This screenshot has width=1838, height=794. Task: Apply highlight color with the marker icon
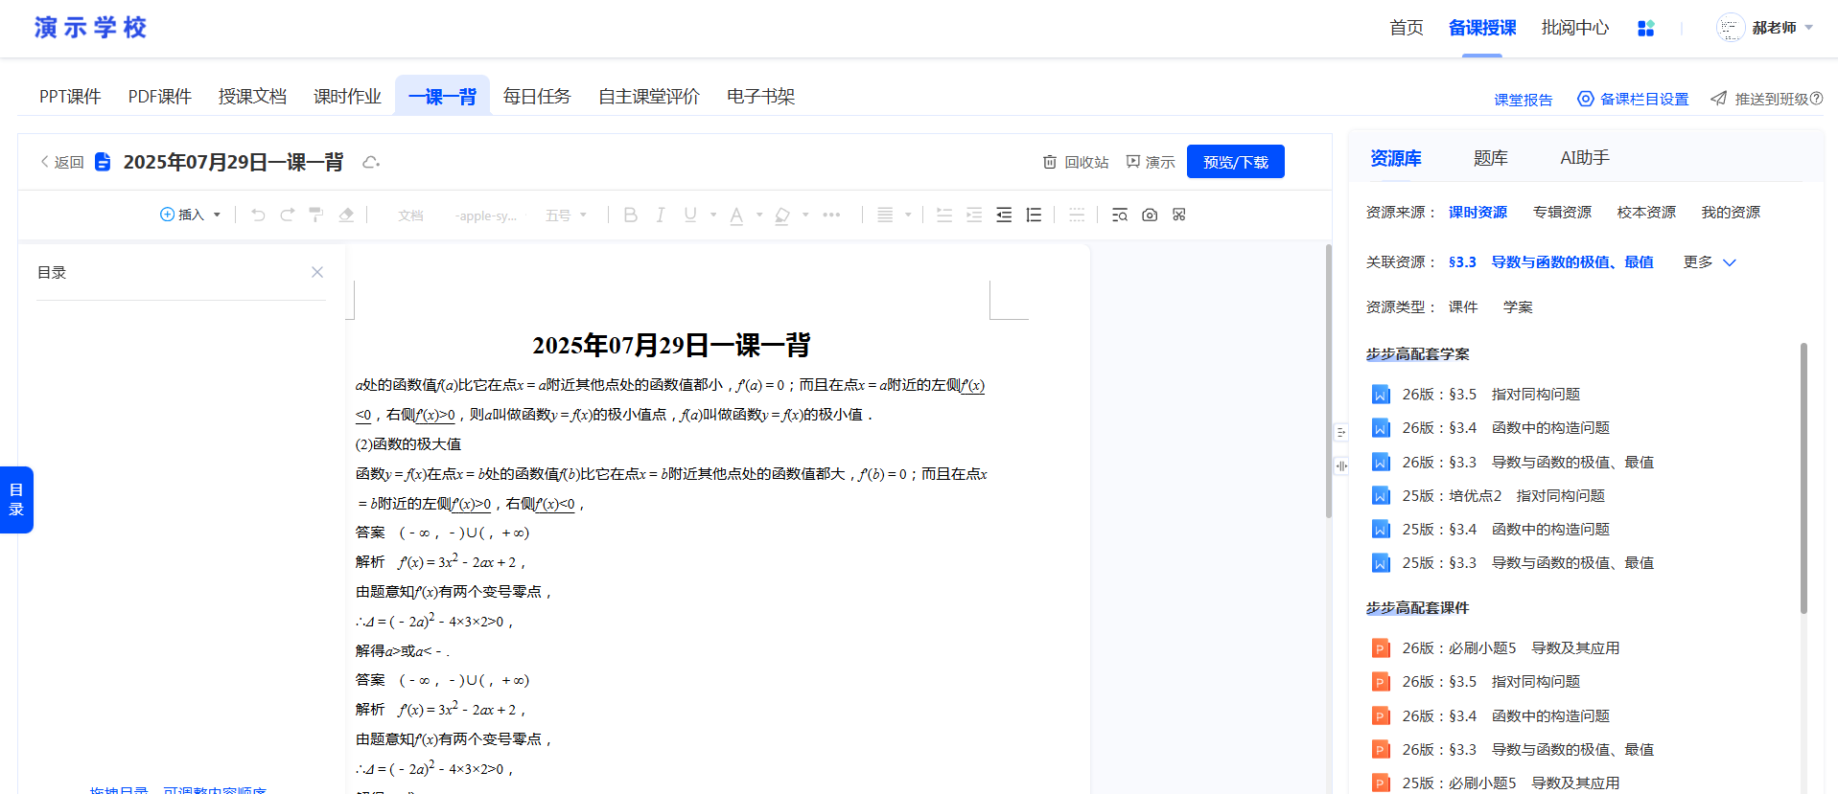click(782, 216)
